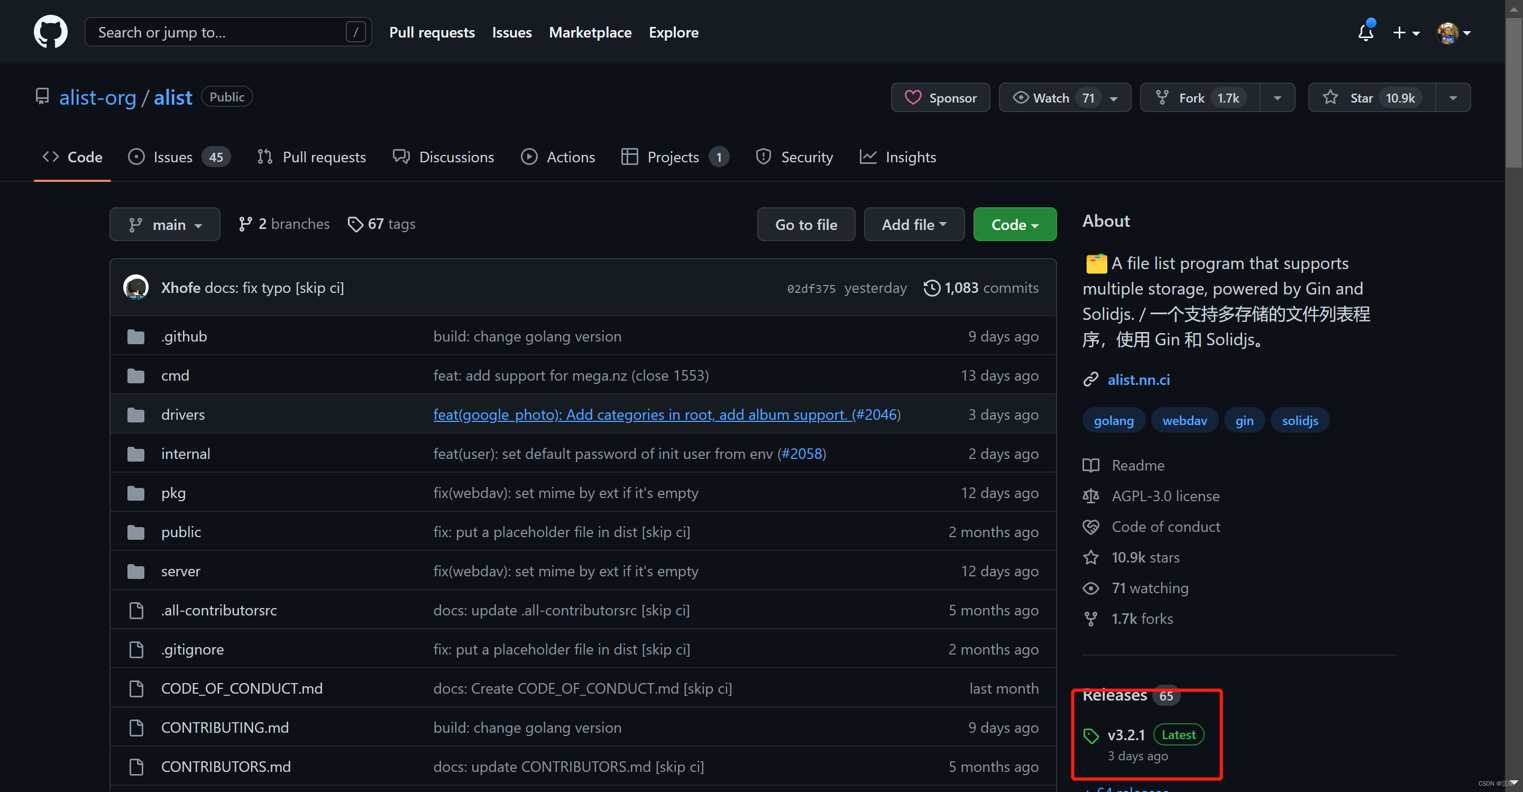Open Pull requests in the top navigation
The height and width of the screenshot is (792, 1523).
click(x=432, y=32)
